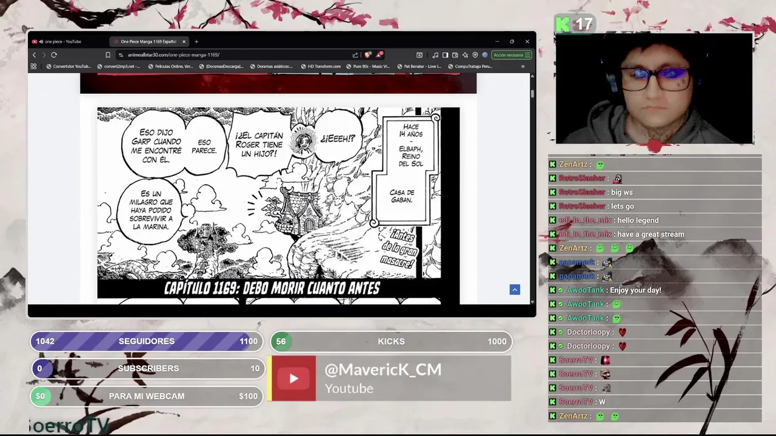Click the blue scroll-to-top arrow button
Image resolution: width=776 pixels, height=436 pixels.
515,289
